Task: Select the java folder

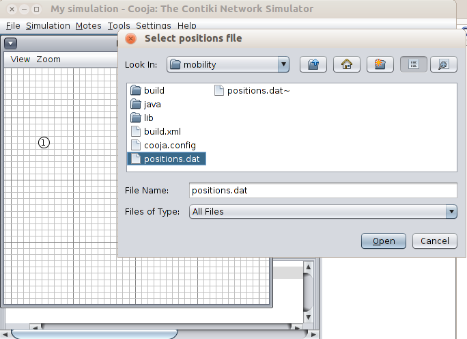Action: (152, 104)
